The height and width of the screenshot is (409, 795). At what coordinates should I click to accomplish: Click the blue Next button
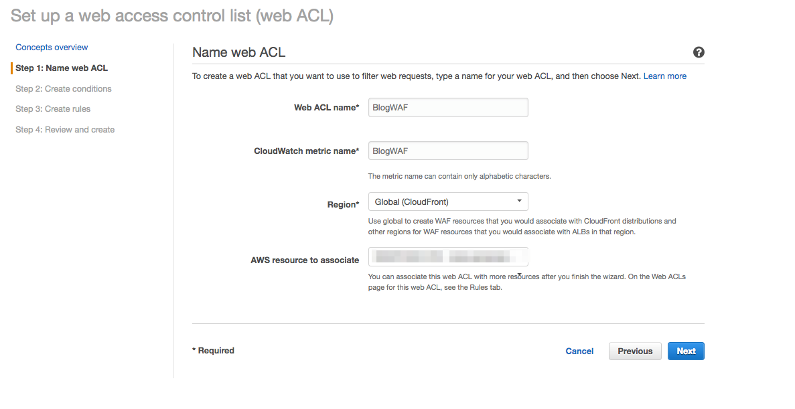[686, 351]
